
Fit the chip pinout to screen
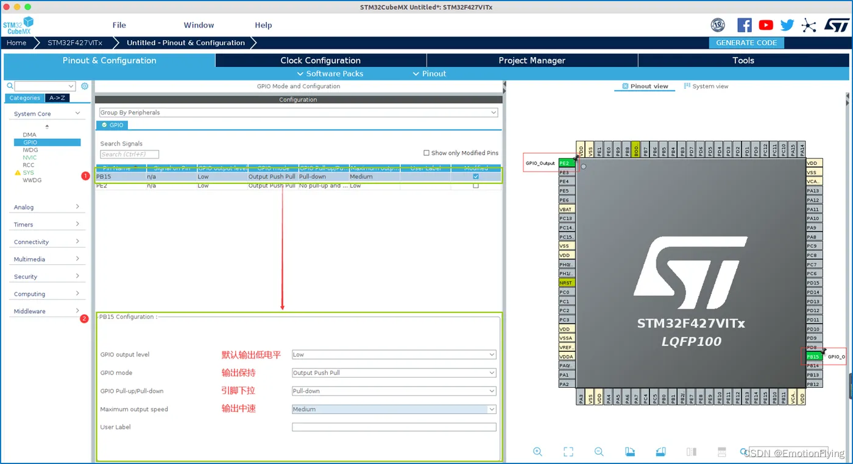568,452
